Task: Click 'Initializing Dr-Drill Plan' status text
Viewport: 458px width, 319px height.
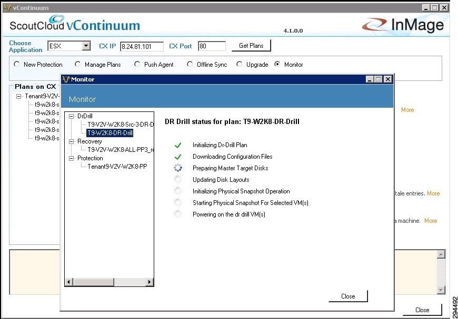Action: coord(220,145)
